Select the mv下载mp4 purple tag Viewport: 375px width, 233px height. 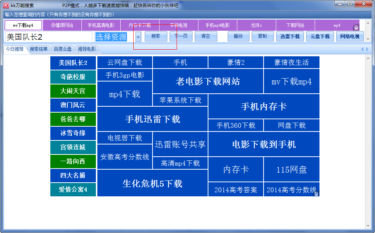pos(23,25)
